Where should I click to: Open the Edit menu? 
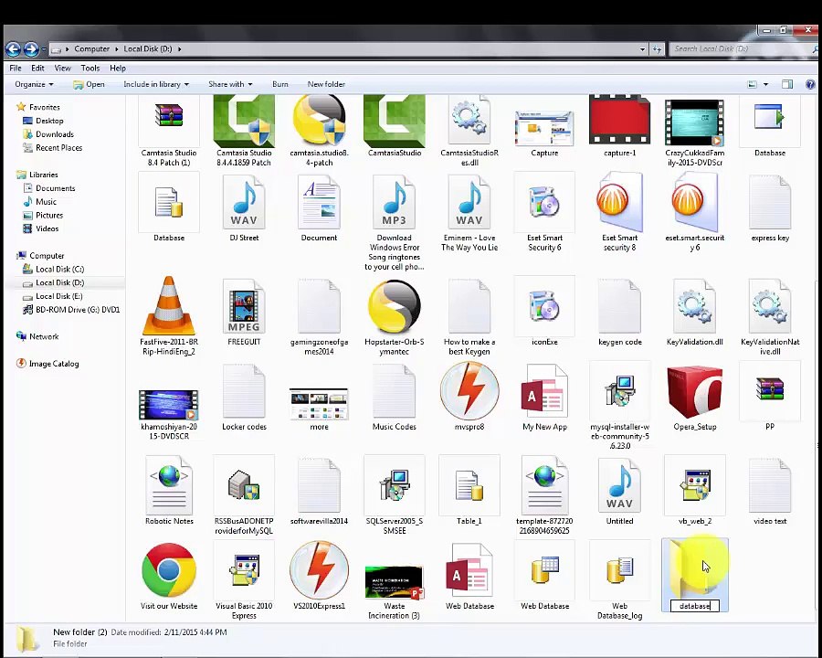(37, 69)
